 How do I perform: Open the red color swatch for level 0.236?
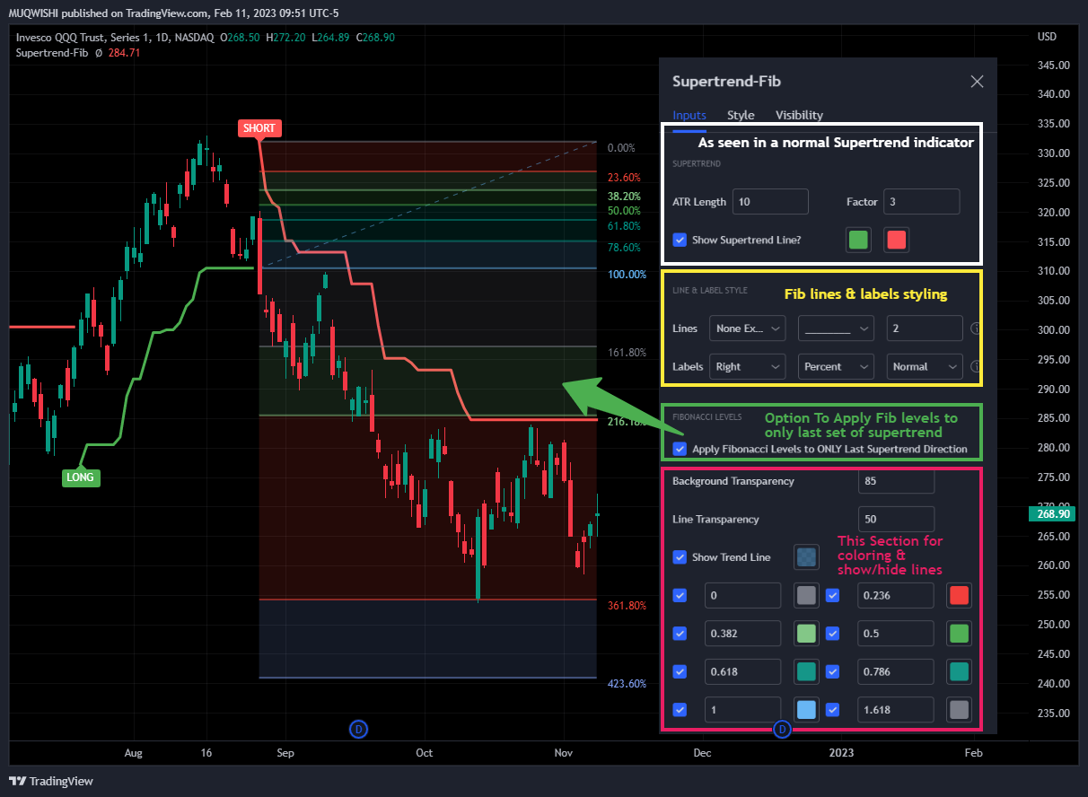coord(959,595)
